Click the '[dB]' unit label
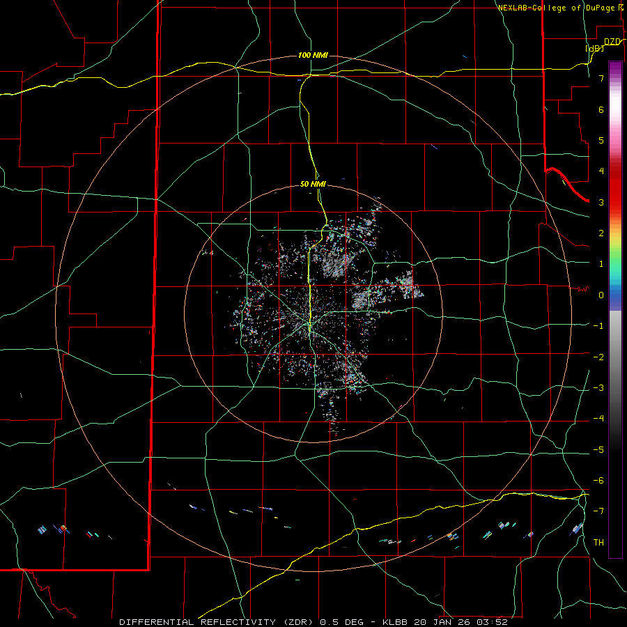The image size is (627, 627). click(595, 48)
